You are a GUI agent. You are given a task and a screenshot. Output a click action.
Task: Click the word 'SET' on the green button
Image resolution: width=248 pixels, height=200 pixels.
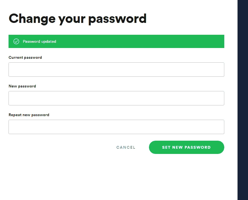(166, 147)
